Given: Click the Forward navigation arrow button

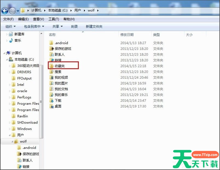Looking at the screenshot, I should (12, 11).
